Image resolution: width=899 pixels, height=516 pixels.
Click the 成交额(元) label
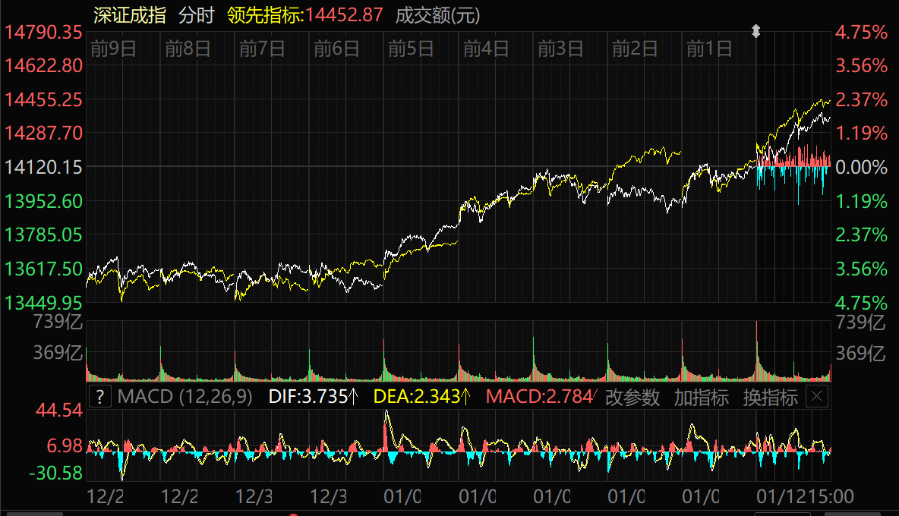437,15
